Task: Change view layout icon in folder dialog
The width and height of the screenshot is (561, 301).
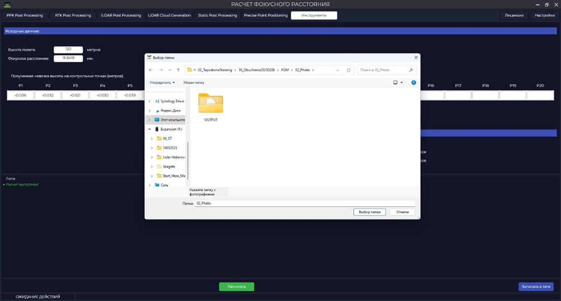Action: pyautogui.click(x=396, y=82)
